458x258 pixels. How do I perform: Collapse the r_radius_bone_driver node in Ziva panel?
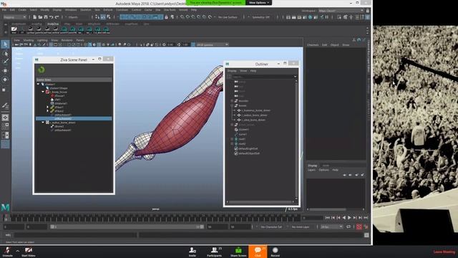[x=43, y=123]
